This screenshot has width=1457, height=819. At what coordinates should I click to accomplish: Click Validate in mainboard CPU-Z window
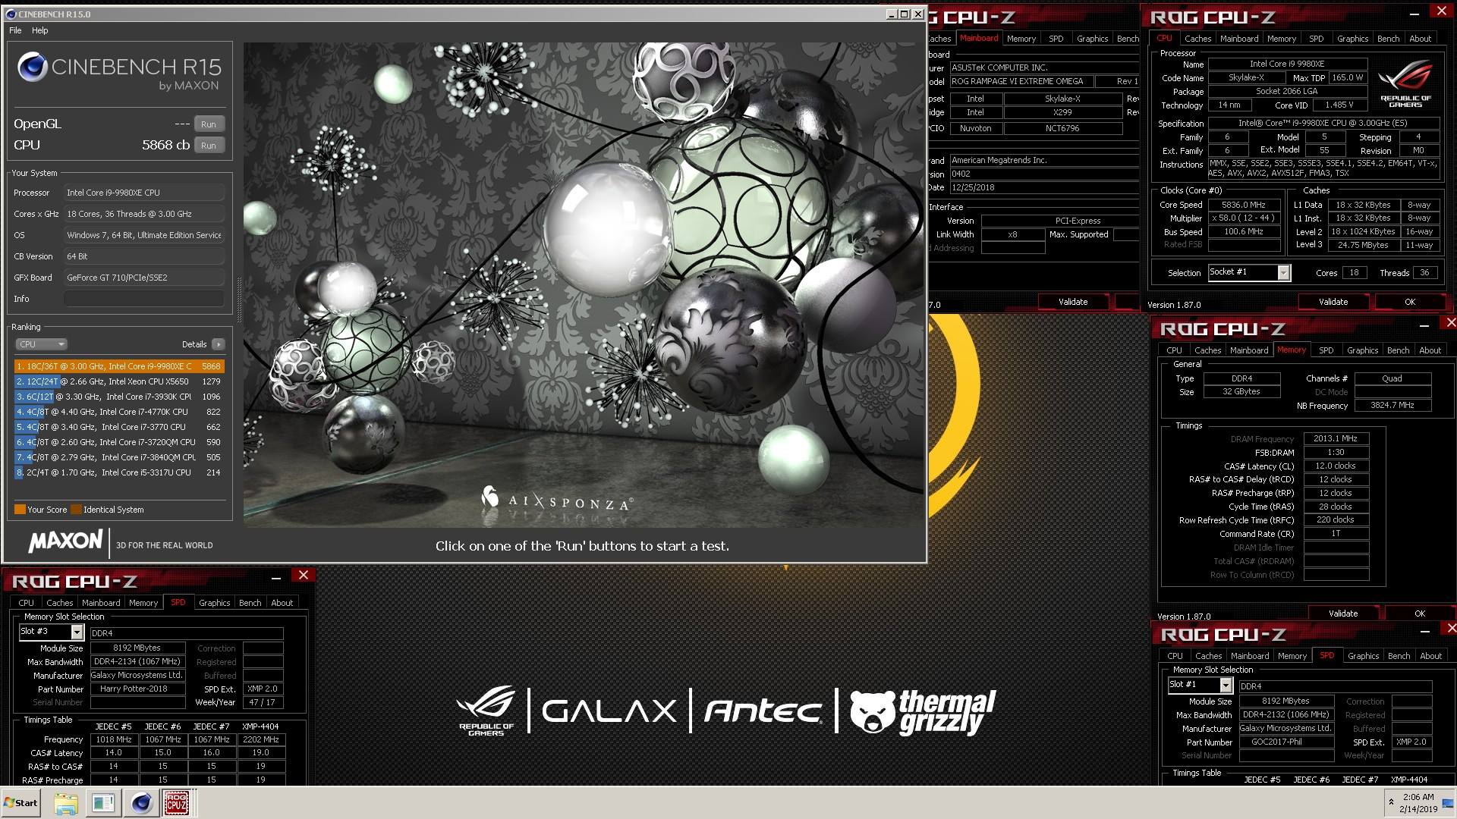pyautogui.click(x=1073, y=302)
